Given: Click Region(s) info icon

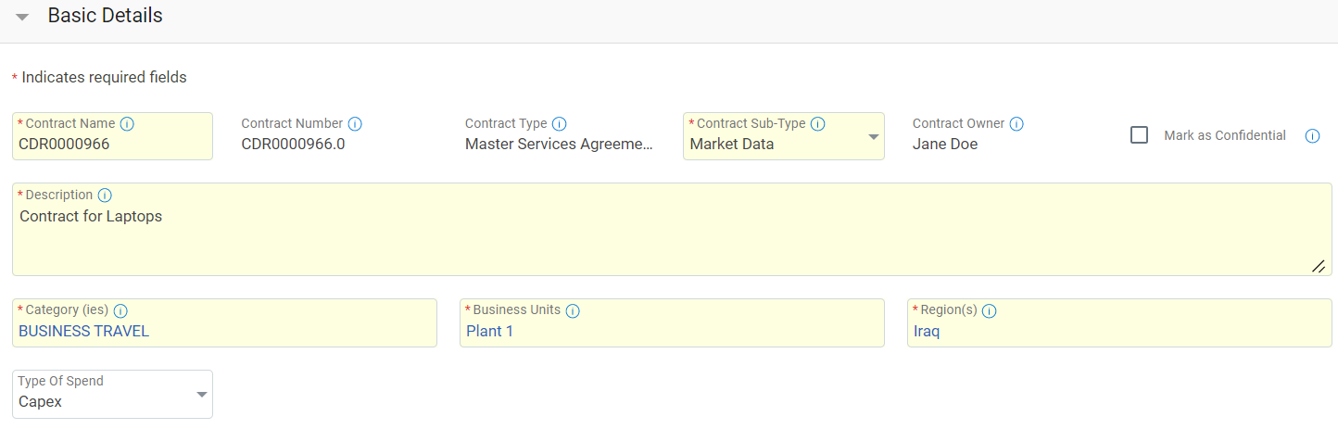Looking at the screenshot, I should coord(989,311).
